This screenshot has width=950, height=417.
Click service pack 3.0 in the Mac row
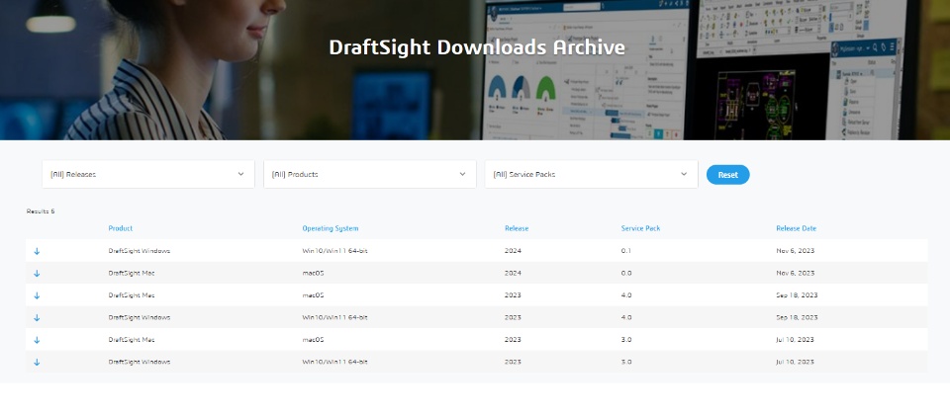626,340
